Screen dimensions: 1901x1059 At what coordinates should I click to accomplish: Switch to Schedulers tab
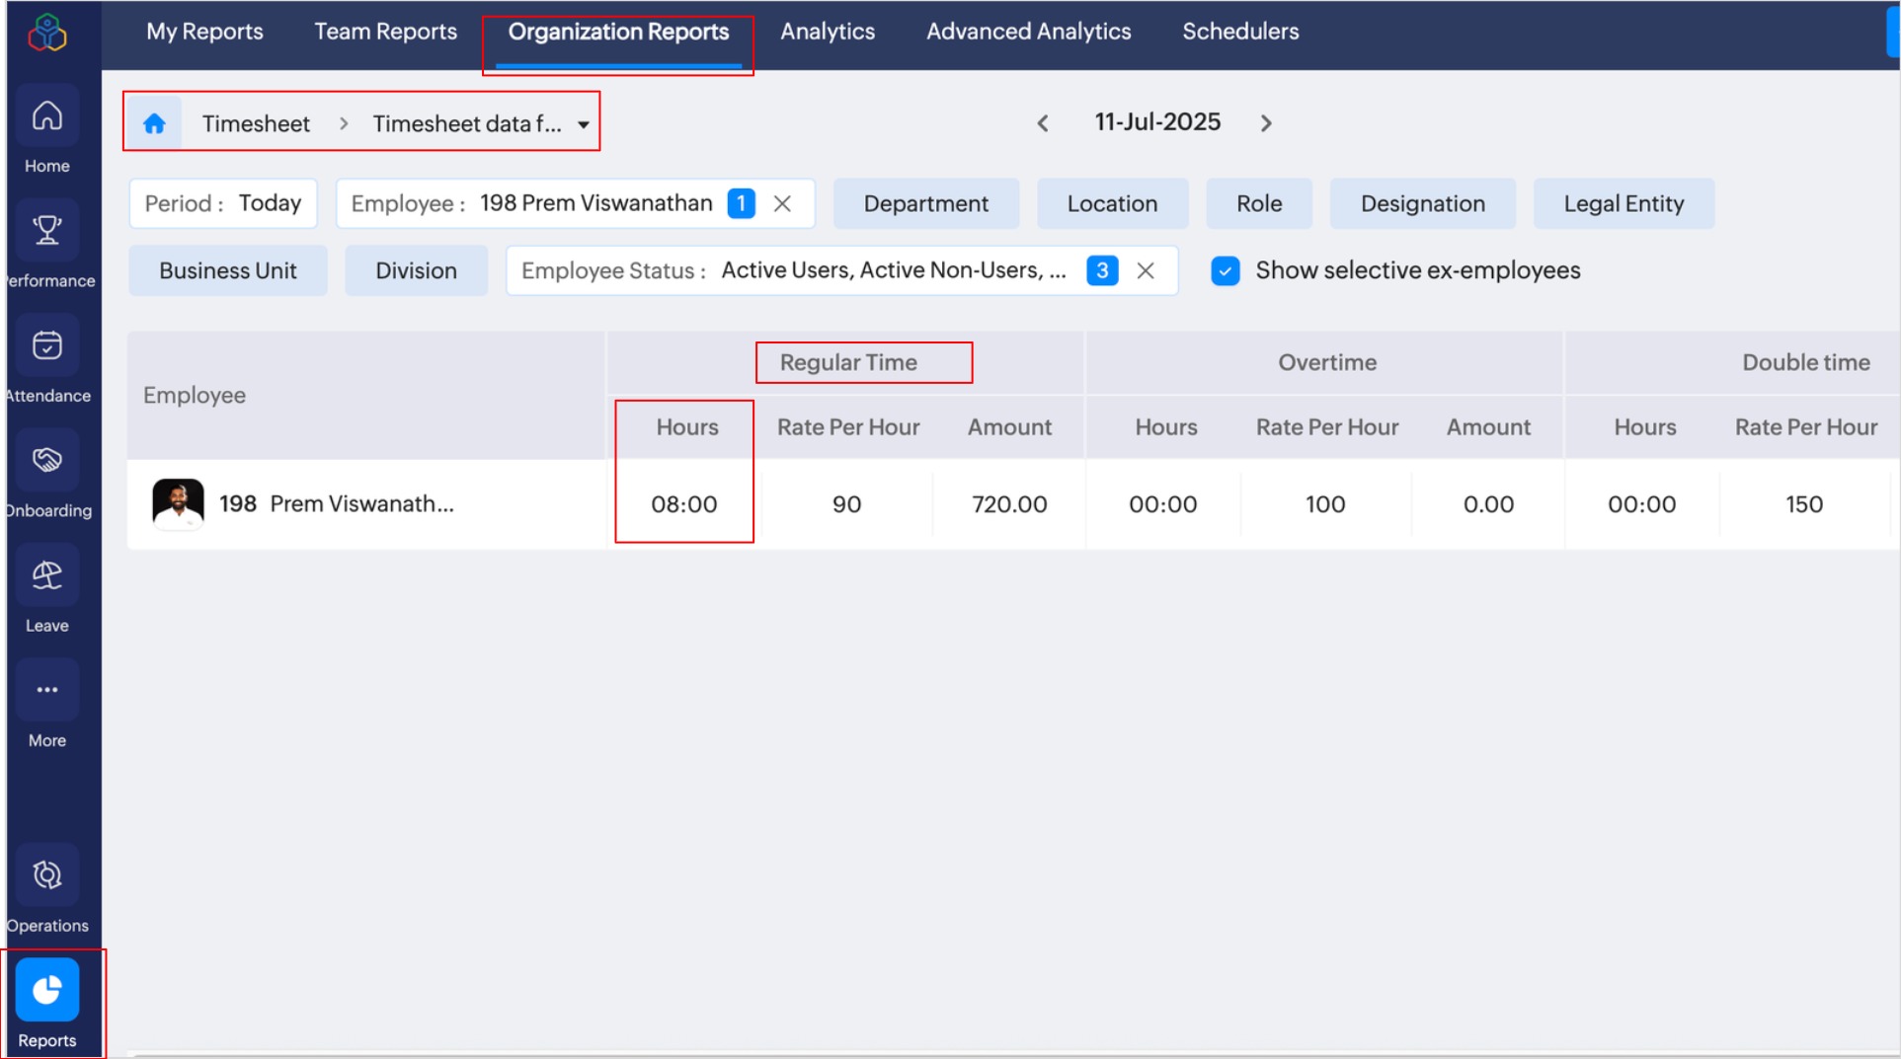(1240, 32)
